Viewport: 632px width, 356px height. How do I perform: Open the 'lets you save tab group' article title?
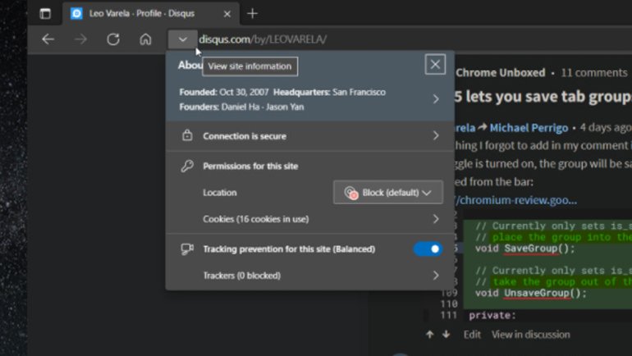[543, 97]
